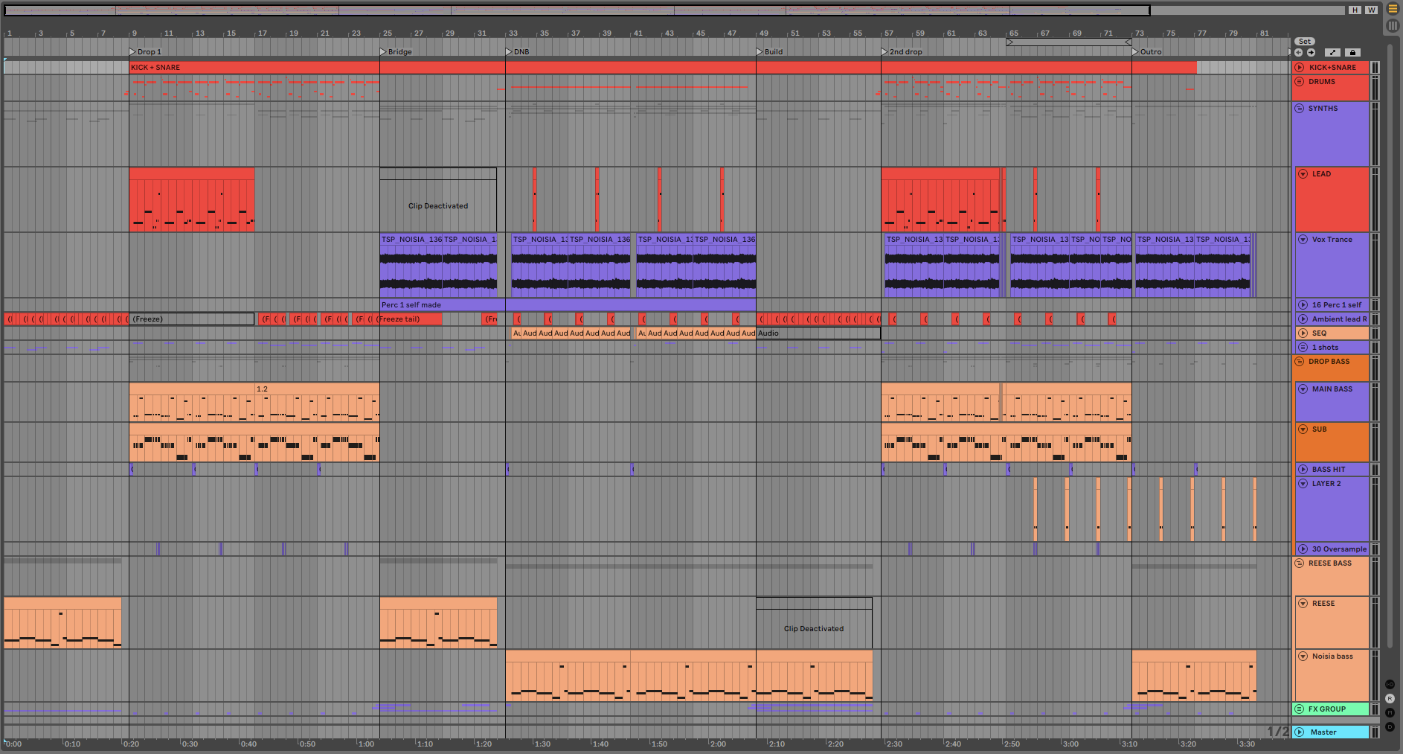Jump to next locator arrow

point(1311,52)
